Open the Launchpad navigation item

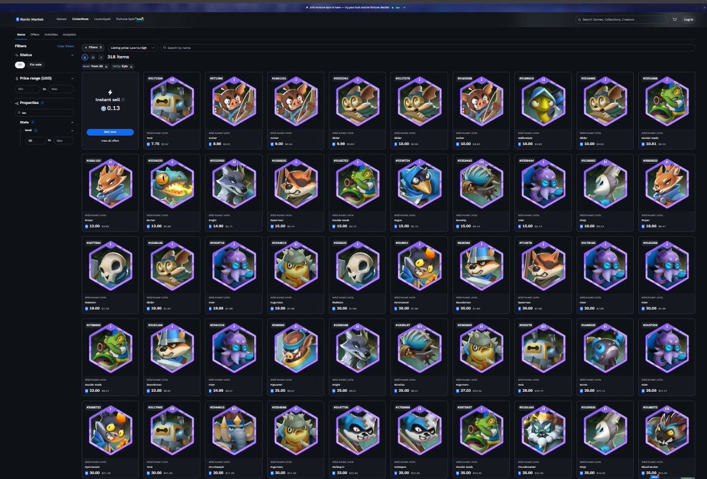(103, 19)
